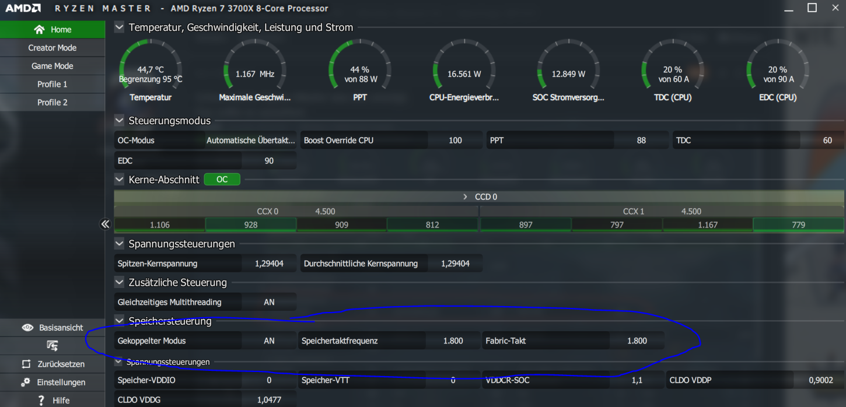Select core showing 812 MHz
This screenshot has height=407, width=846.
(432, 224)
